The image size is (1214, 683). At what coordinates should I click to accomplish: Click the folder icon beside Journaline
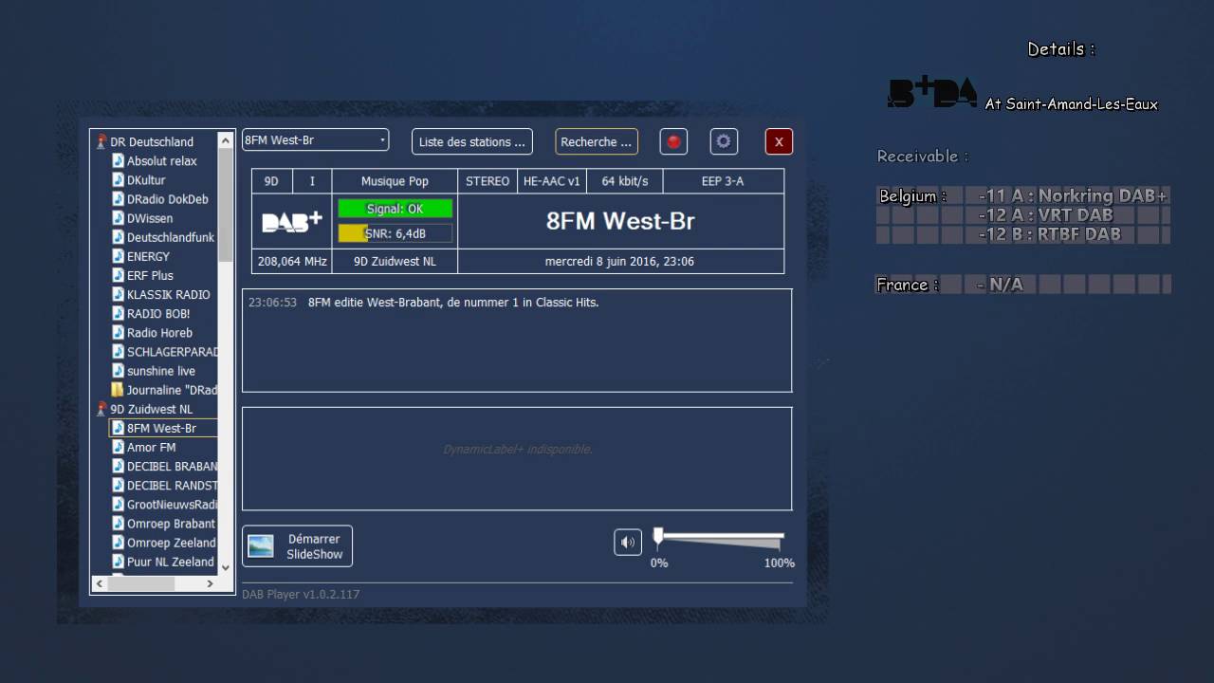pos(118,390)
